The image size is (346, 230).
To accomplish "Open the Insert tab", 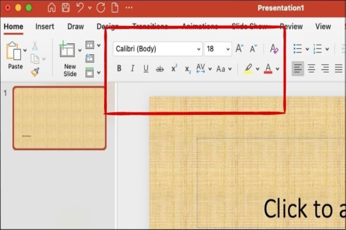I will 45,27.
